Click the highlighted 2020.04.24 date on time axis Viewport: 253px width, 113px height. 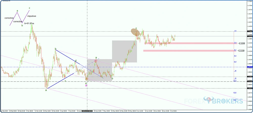pyautogui.click(x=86, y=111)
